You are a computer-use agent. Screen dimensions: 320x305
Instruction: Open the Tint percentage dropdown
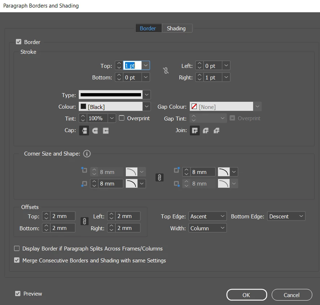click(x=112, y=118)
